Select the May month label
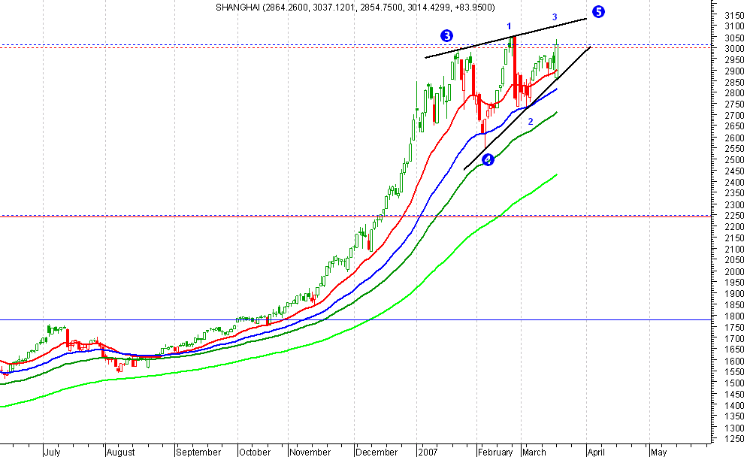The image size is (747, 457). coord(658,452)
